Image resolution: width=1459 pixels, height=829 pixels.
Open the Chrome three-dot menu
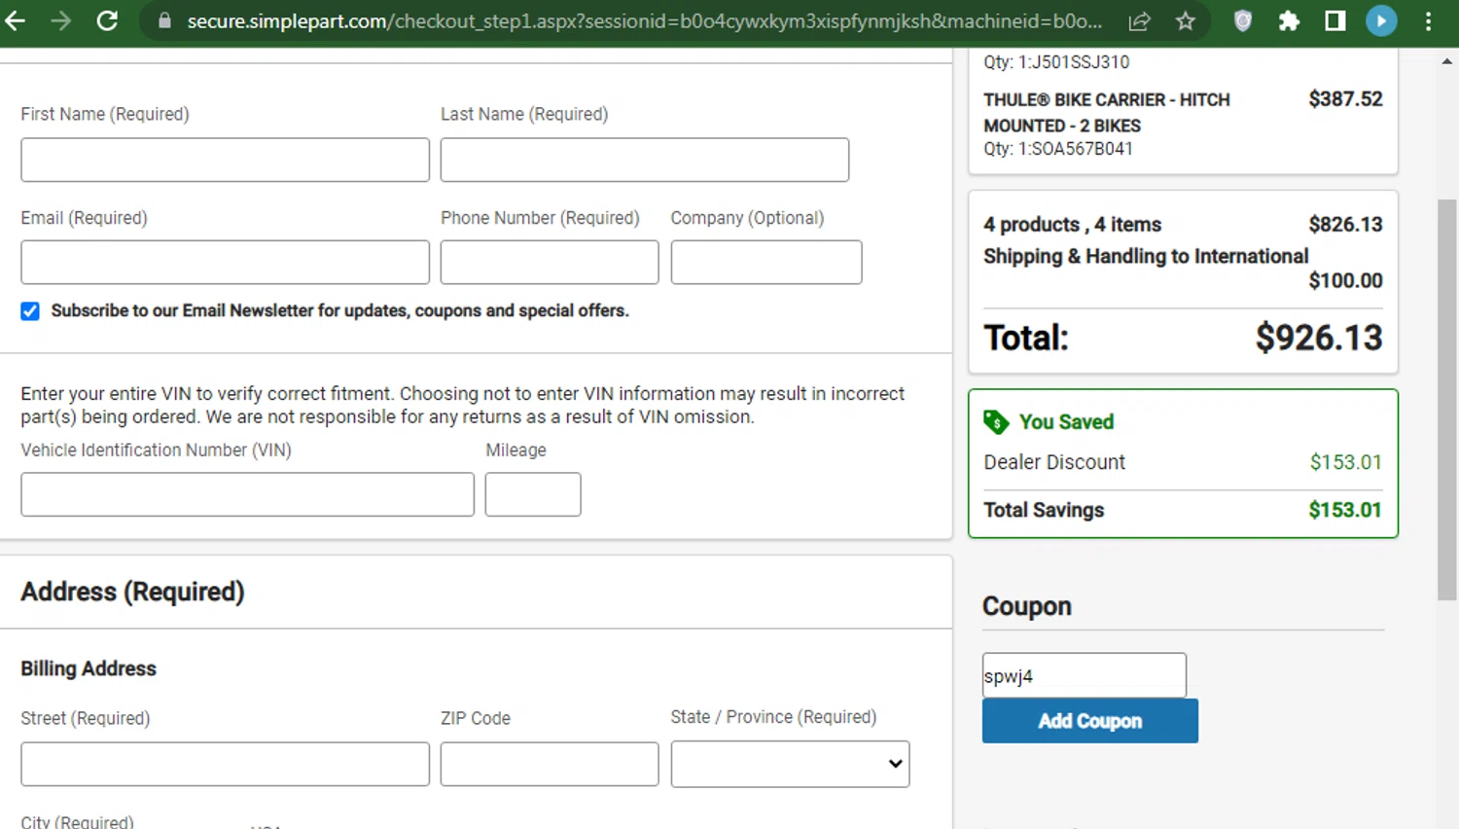[x=1428, y=20]
